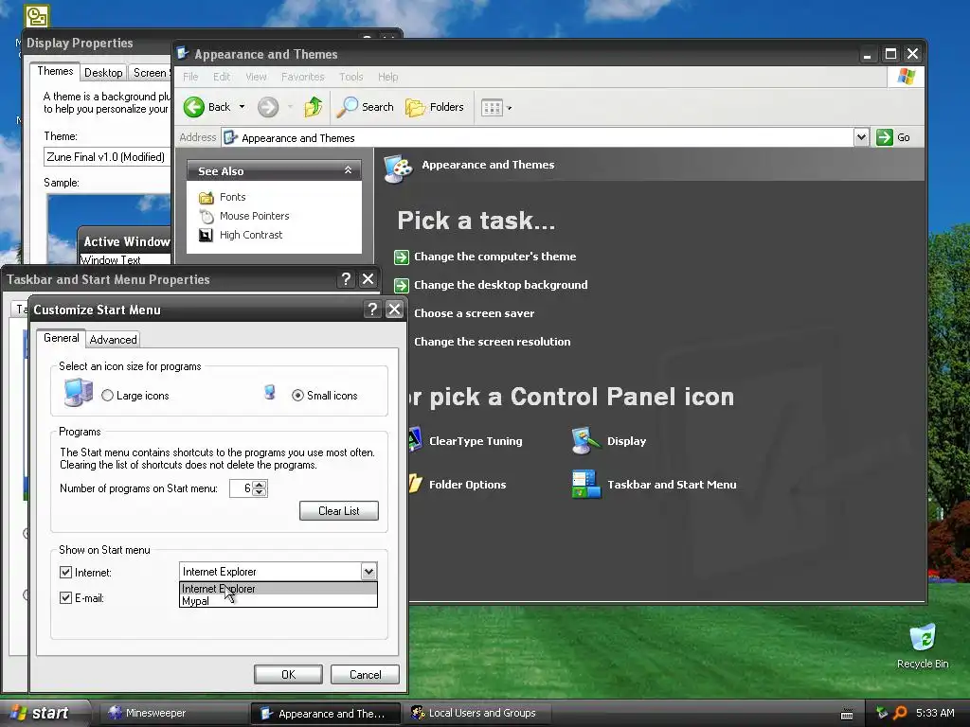The height and width of the screenshot is (727, 970).
Task: Click Cancel in Customize Start Menu
Action: click(365, 674)
